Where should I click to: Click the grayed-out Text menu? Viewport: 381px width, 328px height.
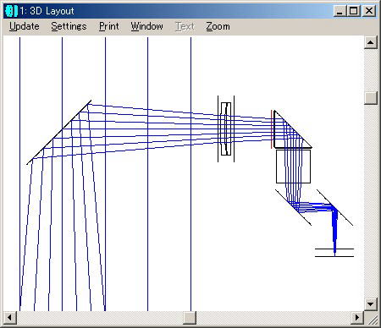click(185, 26)
